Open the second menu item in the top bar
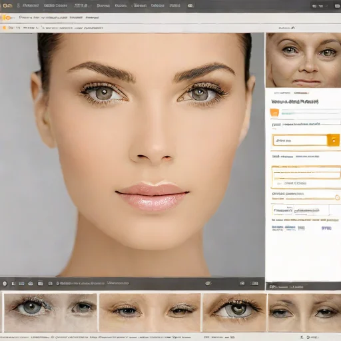341x341 pixels. coord(55,5)
